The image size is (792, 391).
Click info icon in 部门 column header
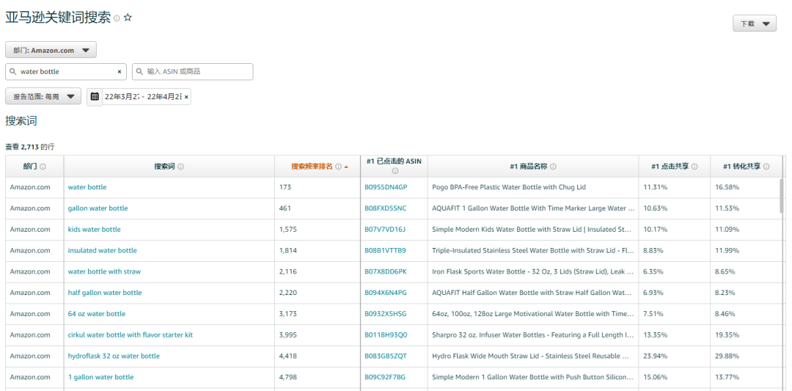(x=43, y=167)
